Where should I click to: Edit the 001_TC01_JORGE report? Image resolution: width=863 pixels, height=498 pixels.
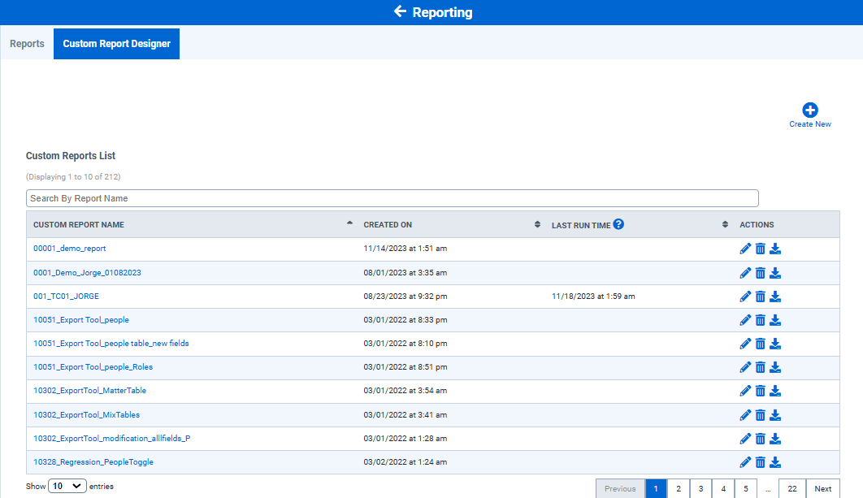[x=745, y=297]
